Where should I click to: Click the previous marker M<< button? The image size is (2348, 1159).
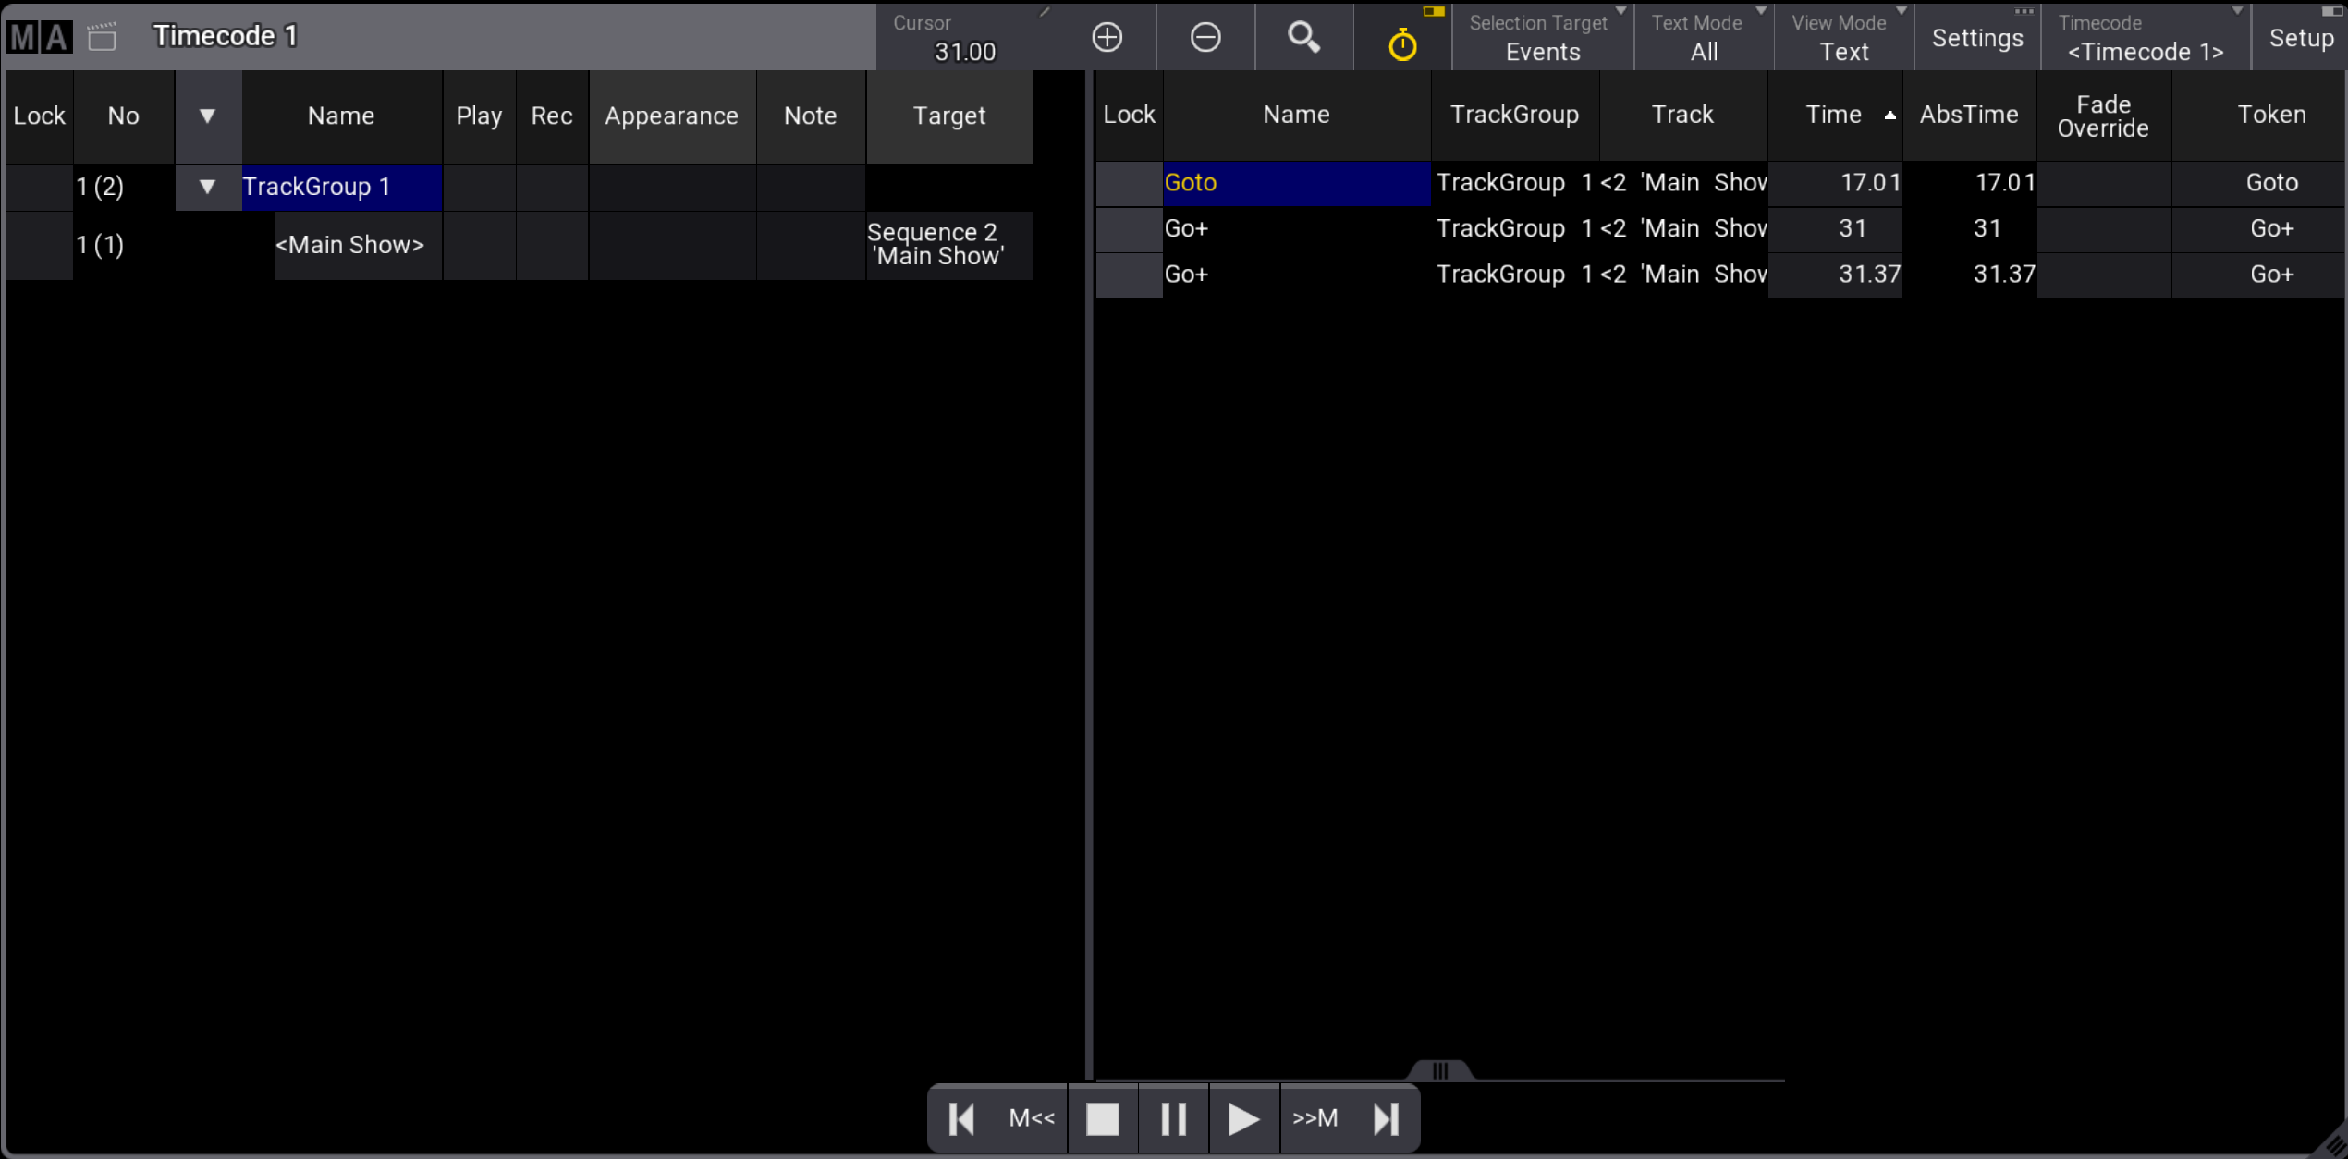[1032, 1119]
